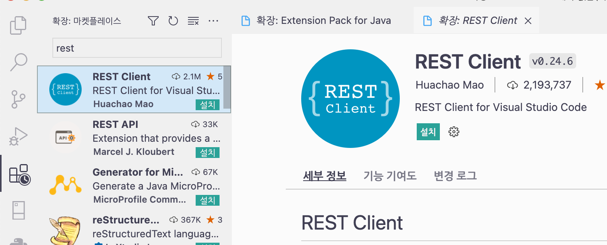Install the Generator for MicroProfile extension

pos(208,200)
